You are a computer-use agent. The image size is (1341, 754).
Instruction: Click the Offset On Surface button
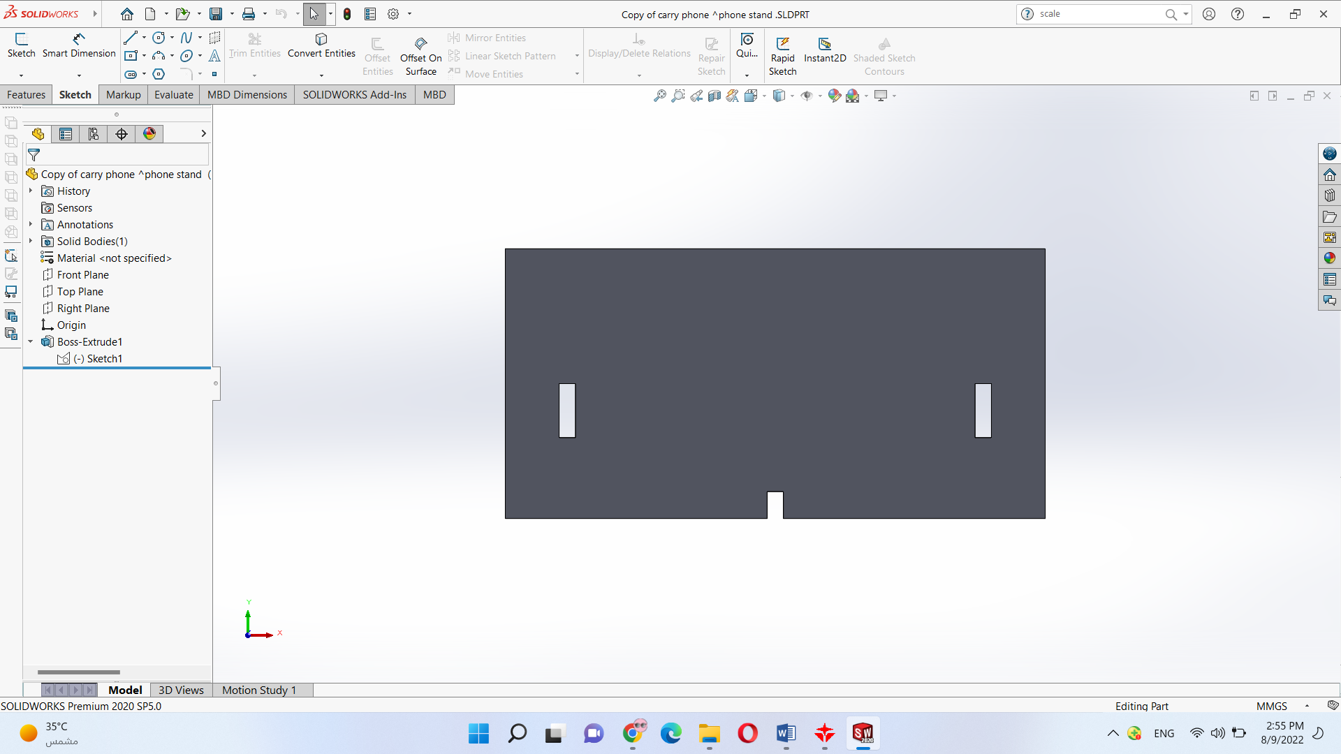(x=420, y=57)
